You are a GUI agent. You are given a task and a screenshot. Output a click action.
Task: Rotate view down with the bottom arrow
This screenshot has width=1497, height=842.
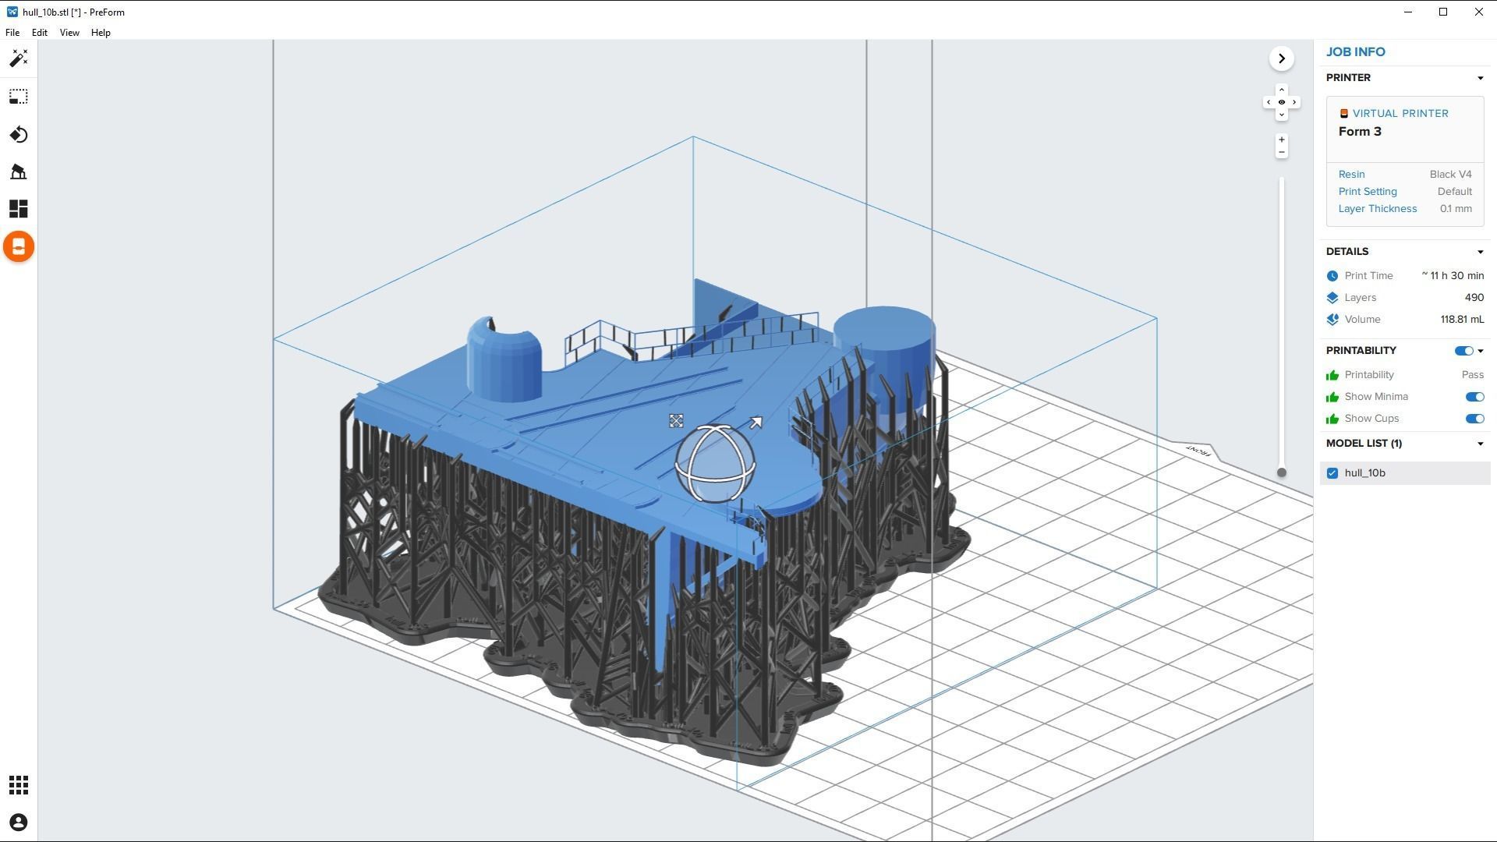1281,115
